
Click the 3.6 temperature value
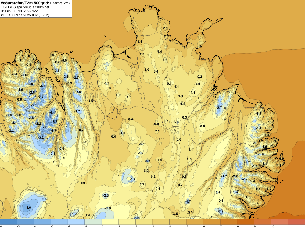click(x=175, y=214)
